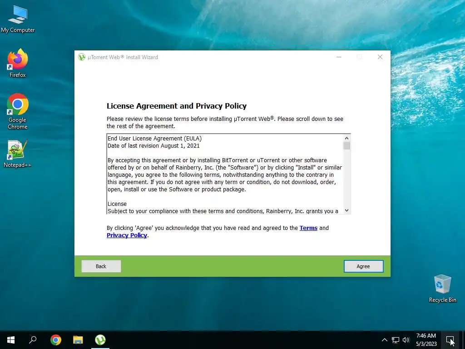Viewport: 465px width, 349px height.
Task: Click 'License Agreement and Privacy Policy' heading
Action: (177, 106)
